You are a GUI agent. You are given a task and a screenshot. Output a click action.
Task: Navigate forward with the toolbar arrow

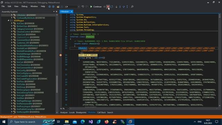tap(53, 7)
